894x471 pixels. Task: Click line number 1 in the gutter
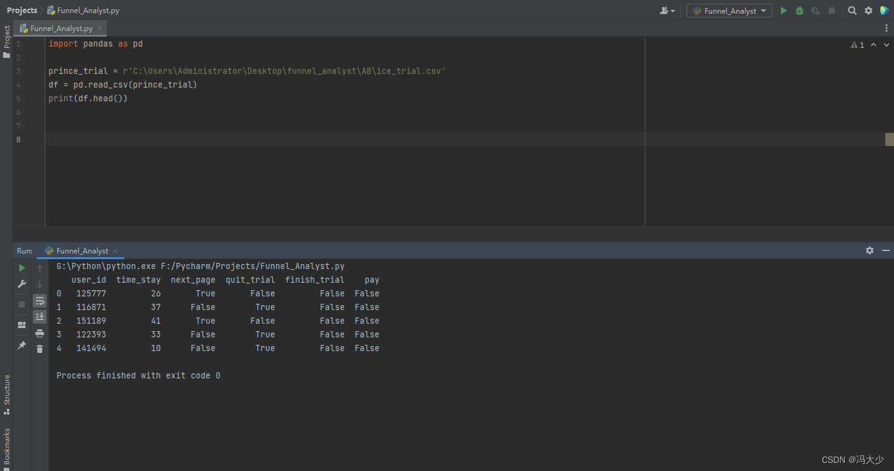point(18,44)
